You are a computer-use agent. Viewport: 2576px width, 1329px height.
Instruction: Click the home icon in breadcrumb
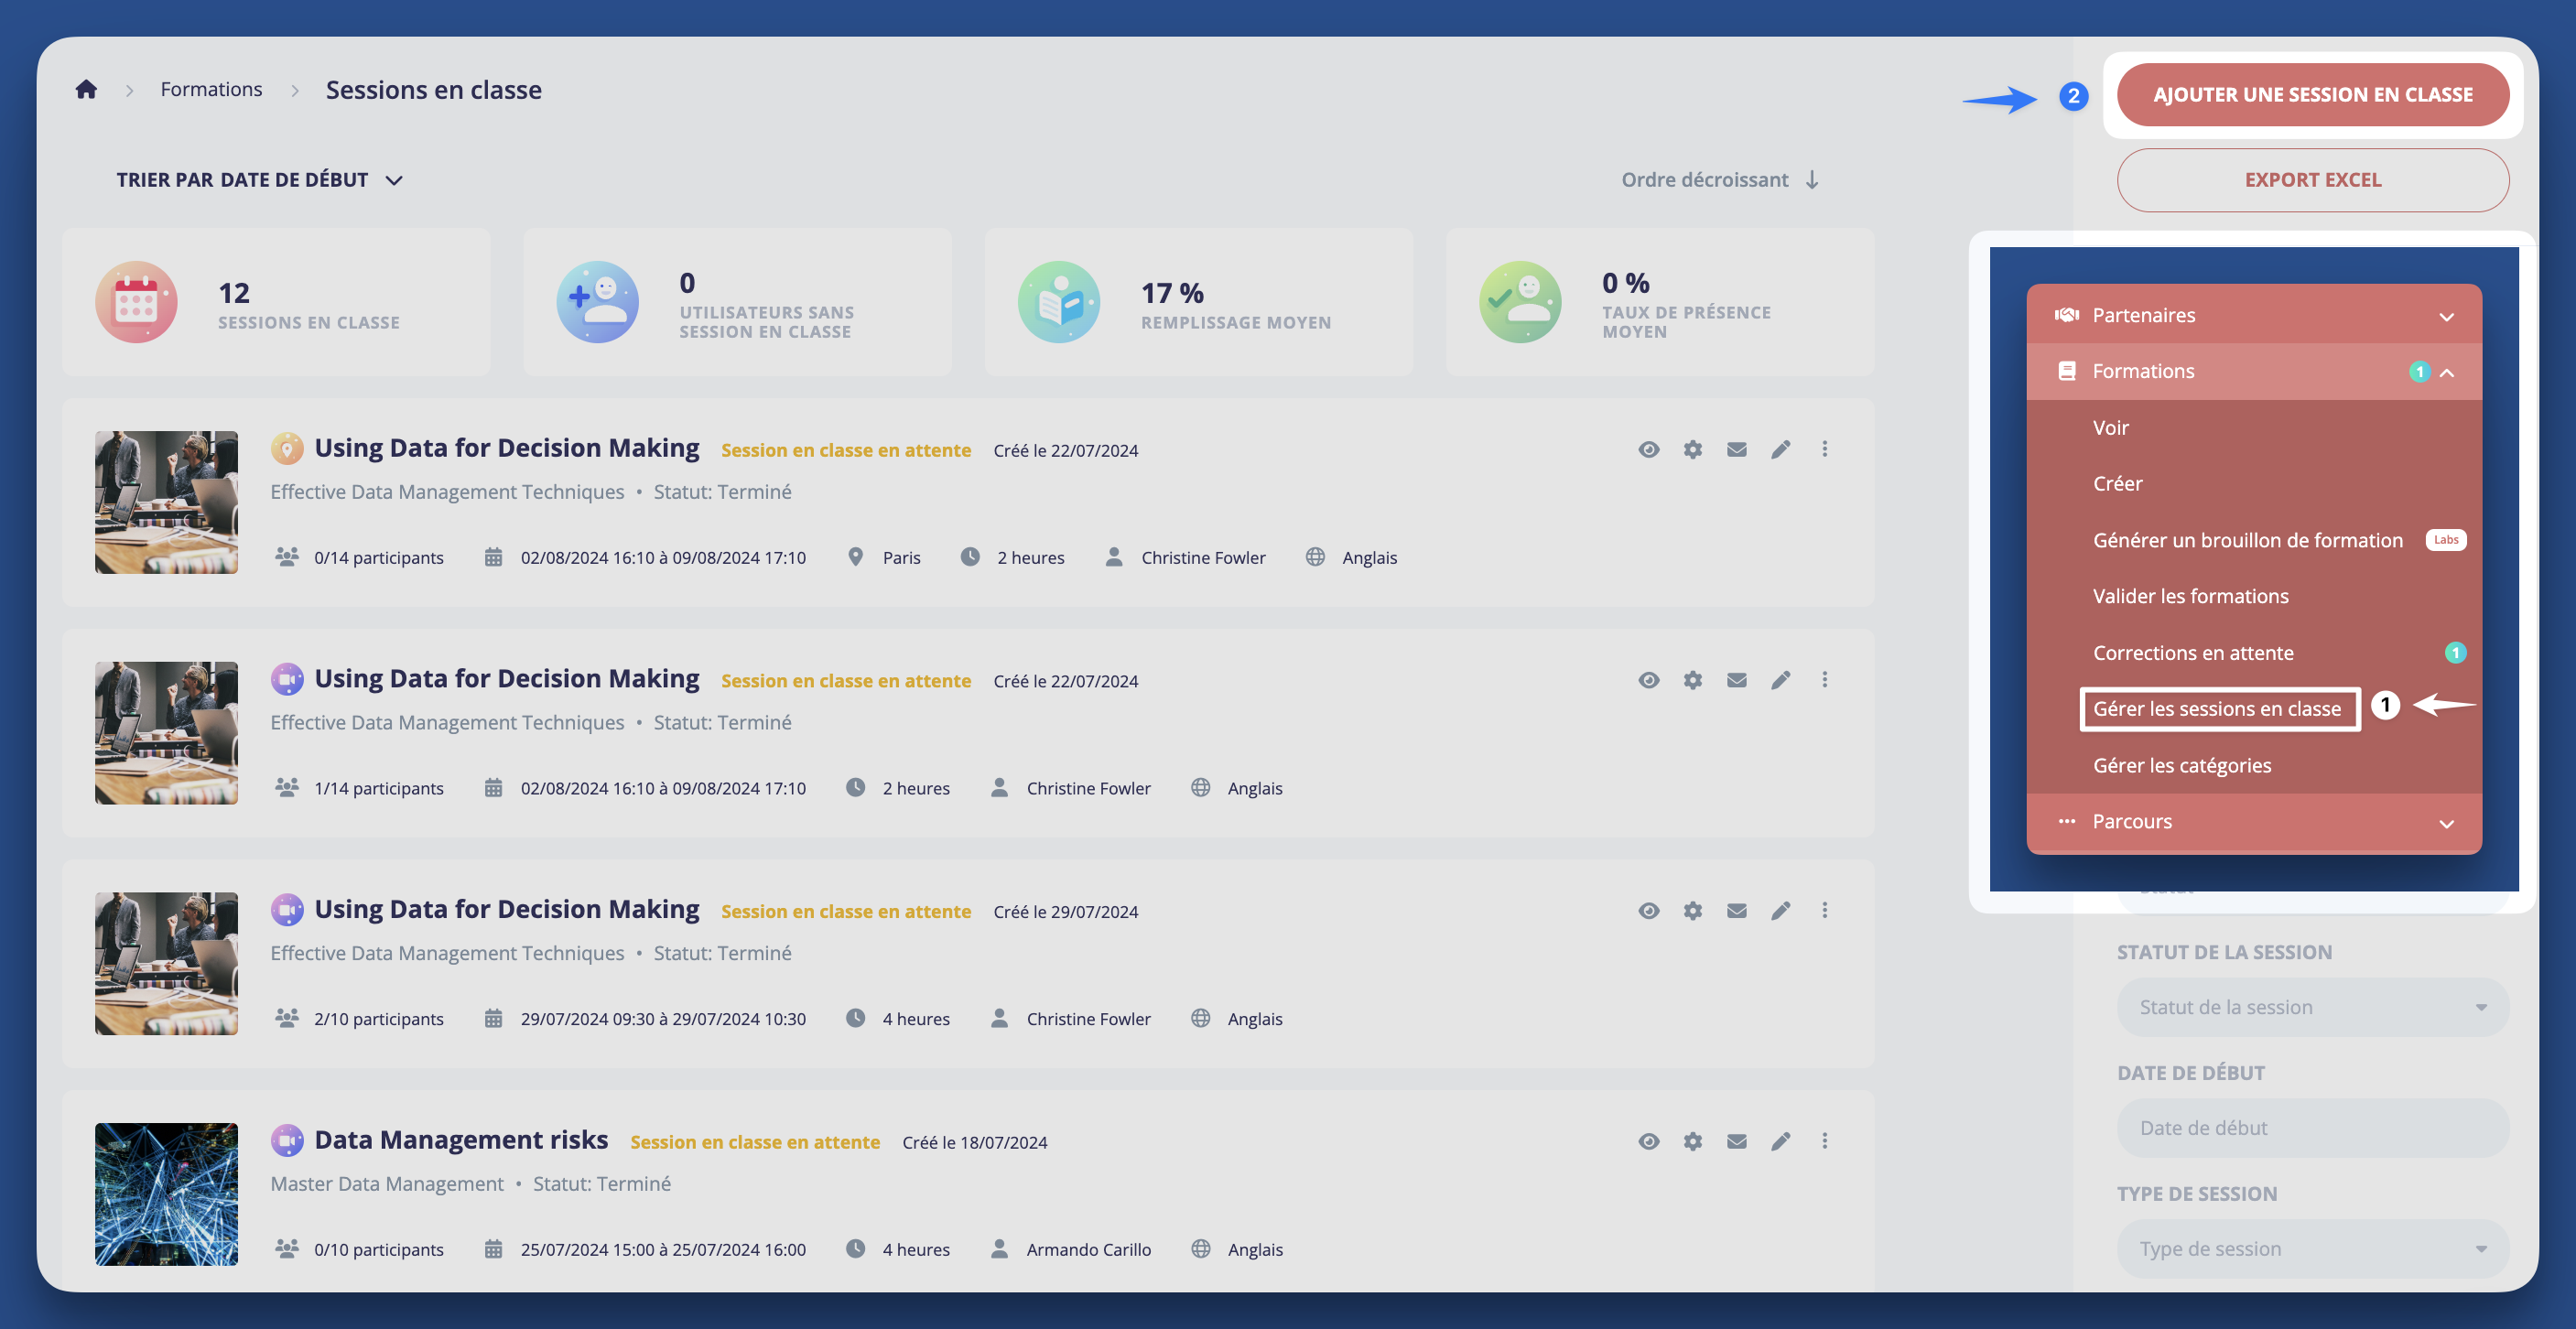[x=86, y=90]
